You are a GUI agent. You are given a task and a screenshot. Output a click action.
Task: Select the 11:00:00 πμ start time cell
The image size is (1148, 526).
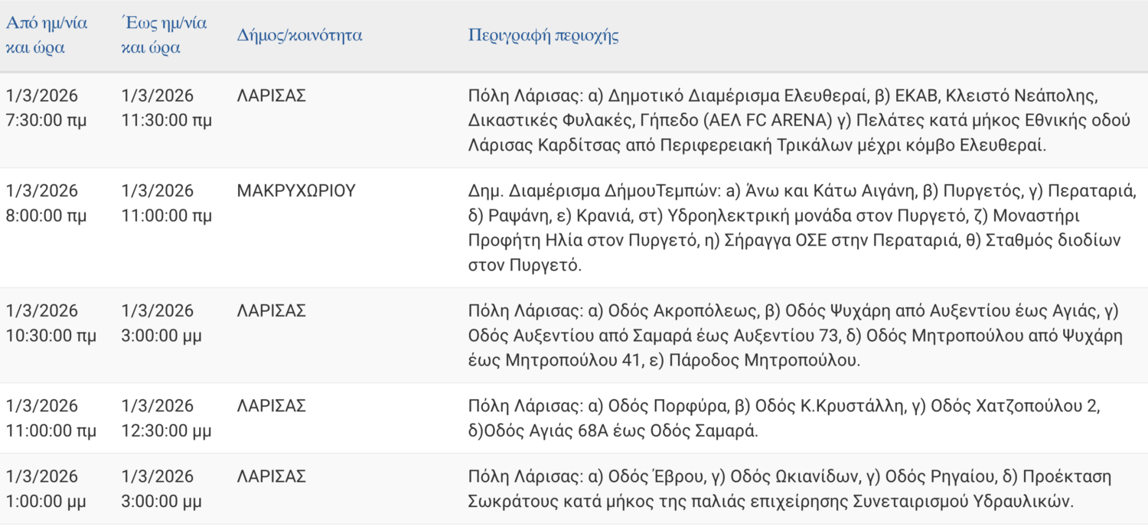tap(51, 417)
